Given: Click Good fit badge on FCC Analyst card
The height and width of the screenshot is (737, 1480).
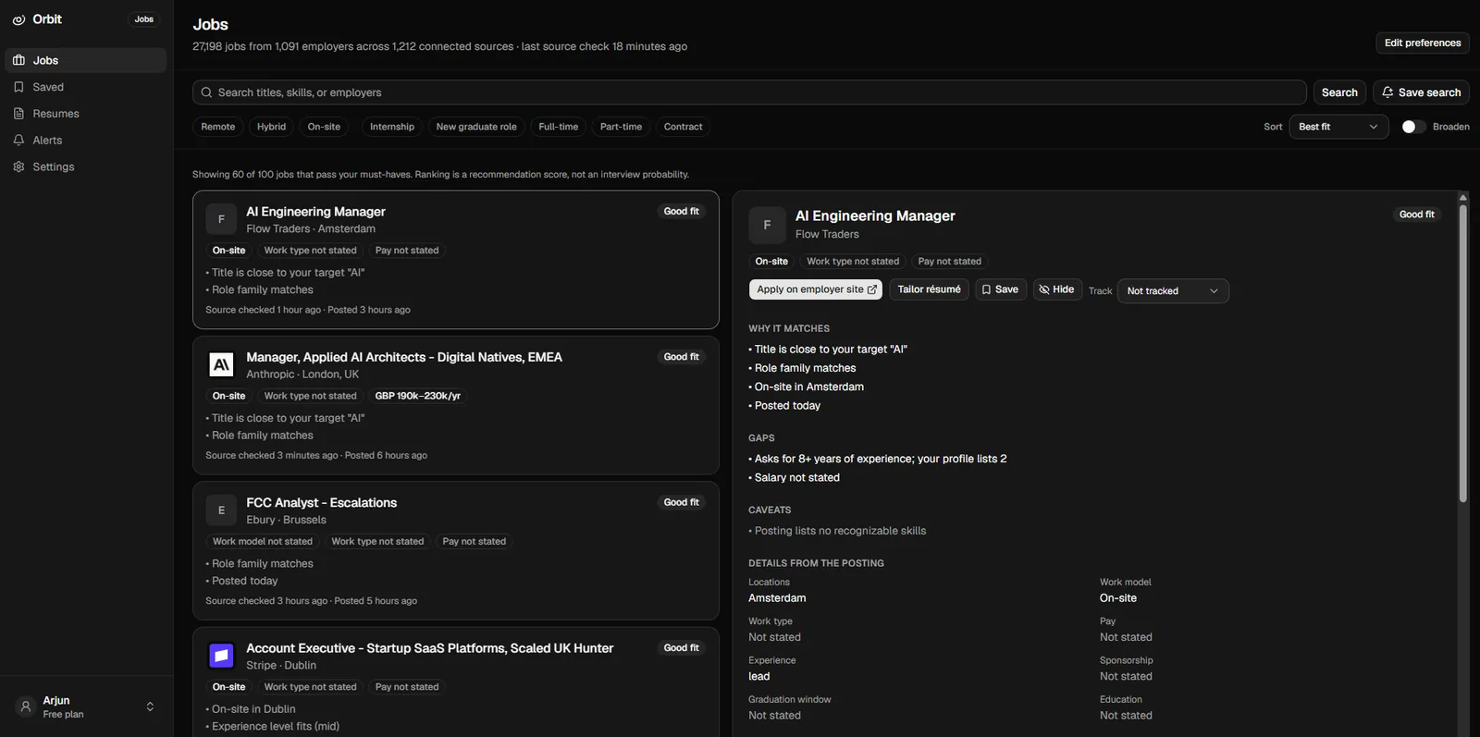Looking at the screenshot, I should [682, 502].
